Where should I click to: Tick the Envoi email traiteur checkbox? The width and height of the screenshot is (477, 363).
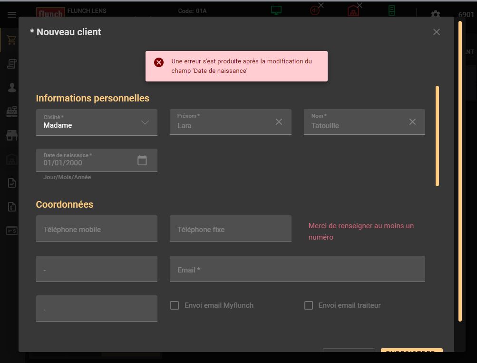pos(309,305)
